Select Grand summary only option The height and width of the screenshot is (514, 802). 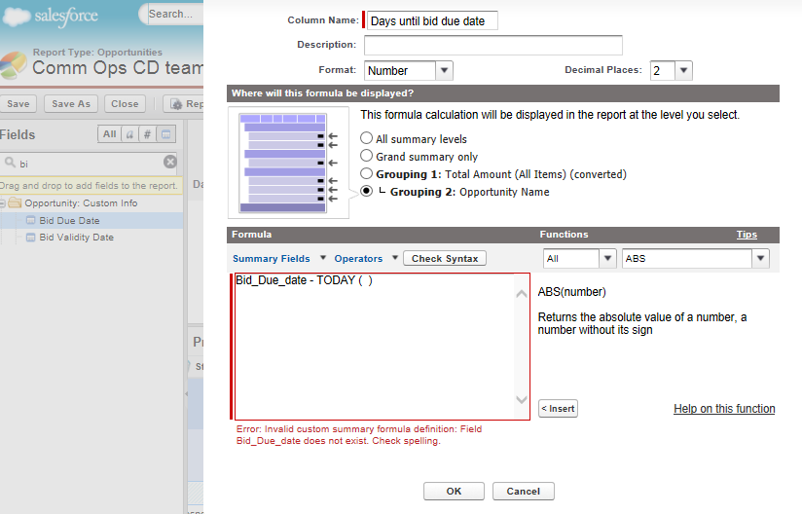point(366,156)
